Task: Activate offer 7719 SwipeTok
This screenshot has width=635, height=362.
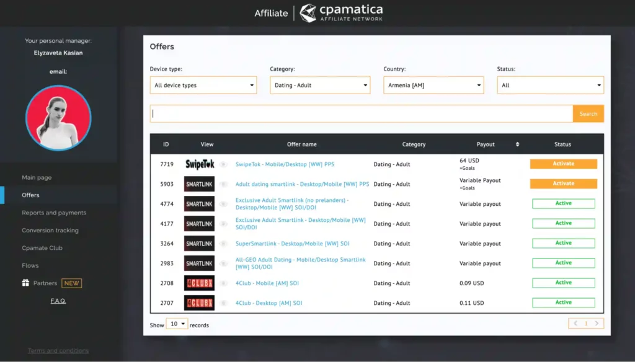Action: [563, 163]
